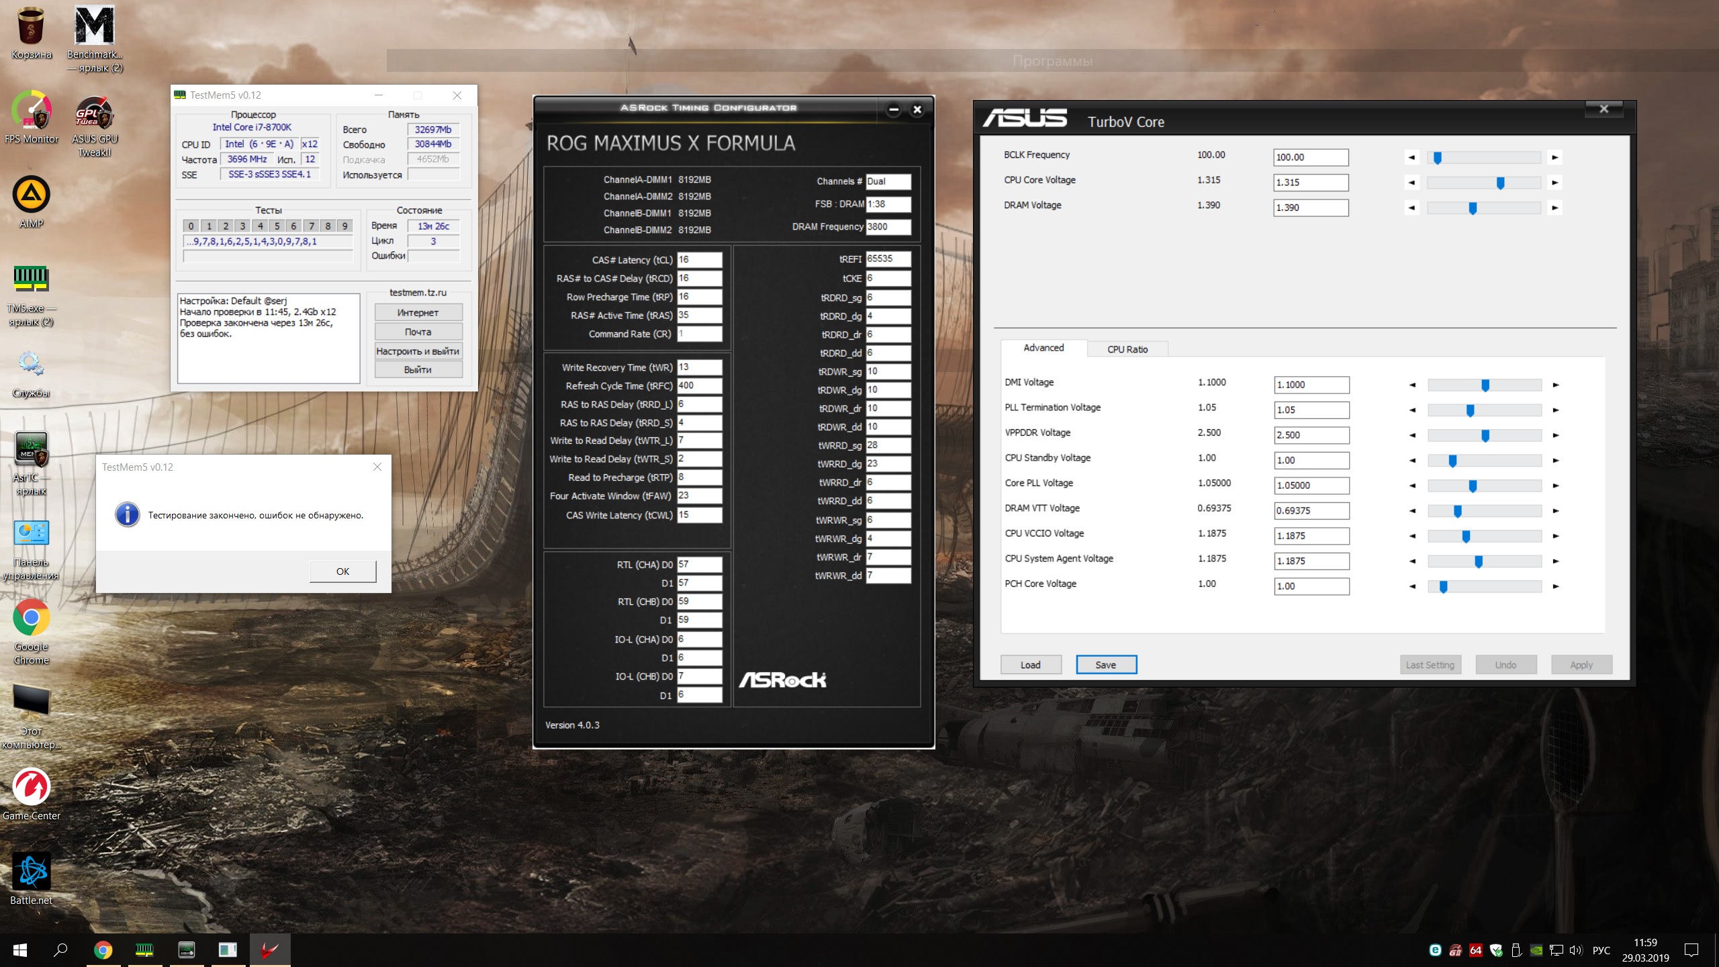Open the TM5.exe shortcut icon
Viewport: 1719px width, 967px height.
tap(31, 279)
